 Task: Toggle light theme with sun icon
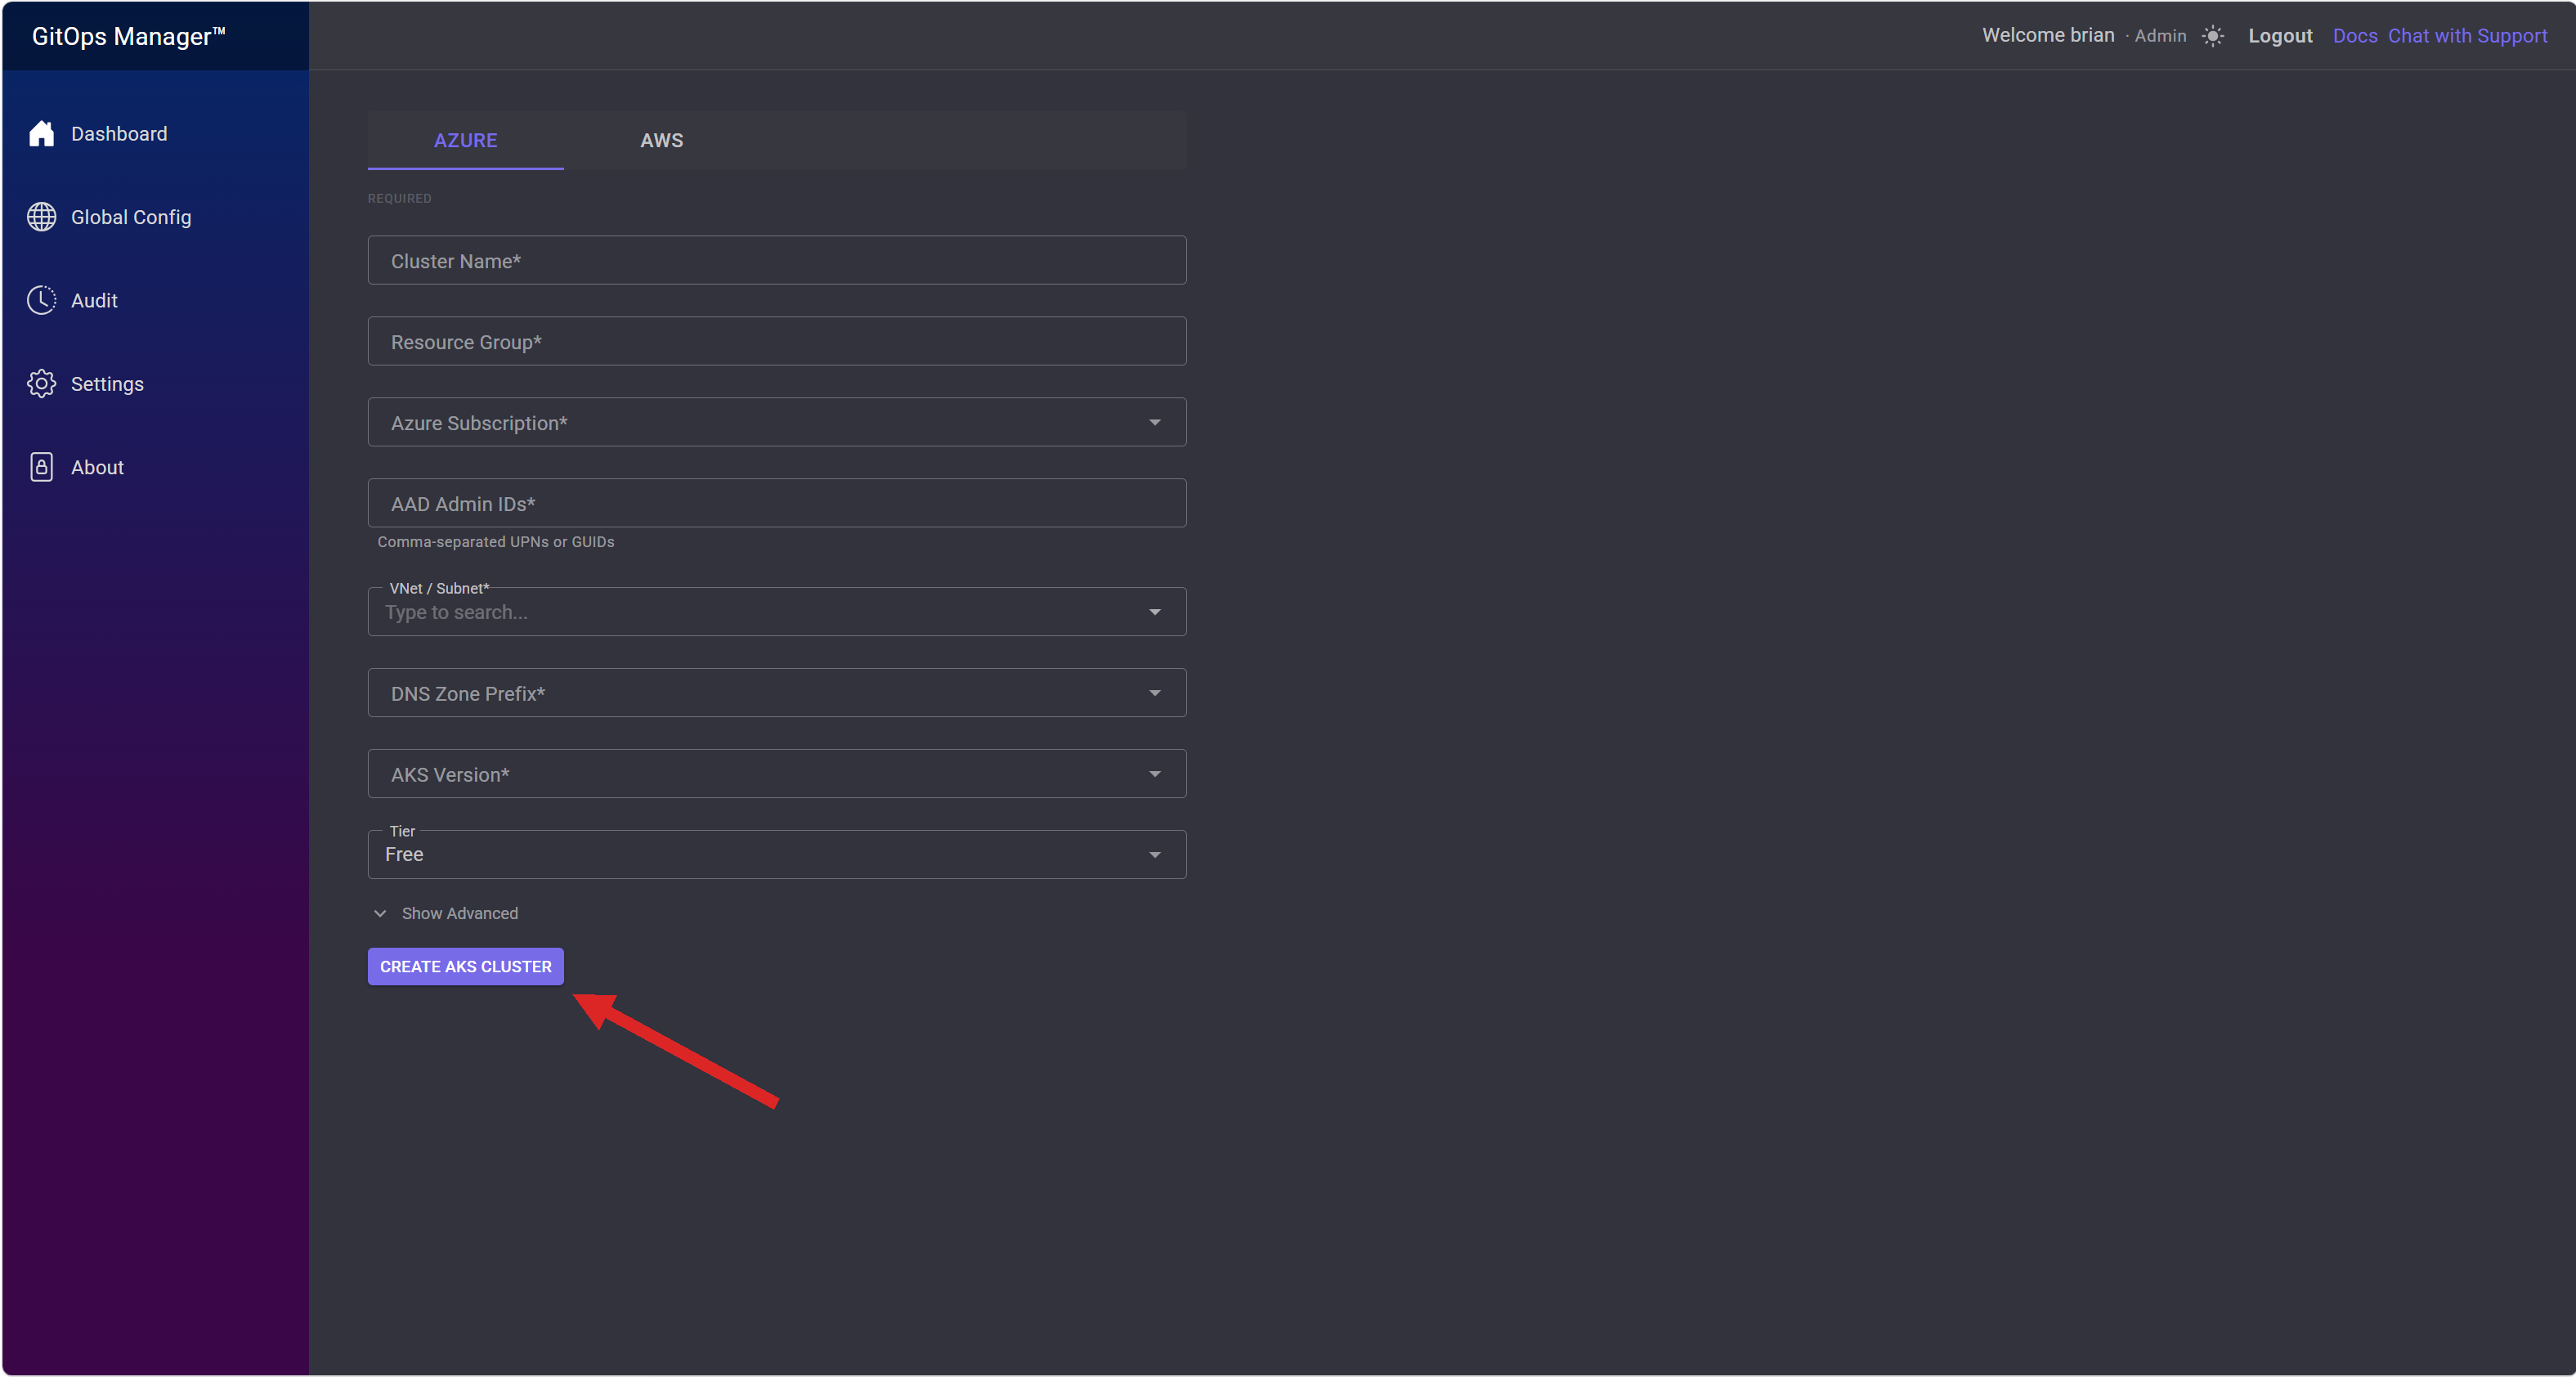[2213, 36]
